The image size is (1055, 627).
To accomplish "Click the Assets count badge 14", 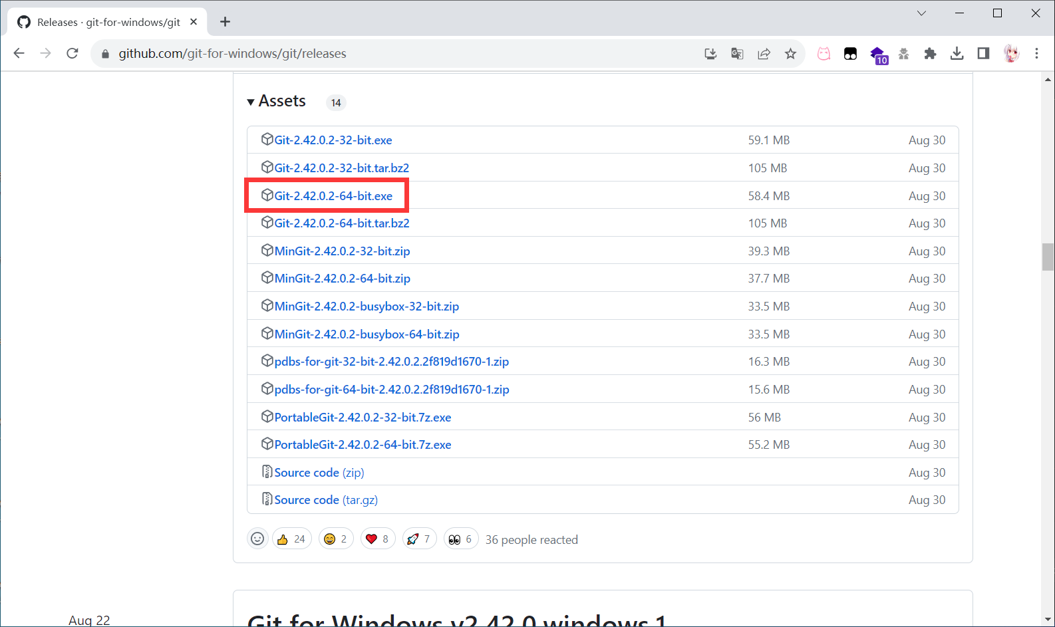I will [x=336, y=102].
